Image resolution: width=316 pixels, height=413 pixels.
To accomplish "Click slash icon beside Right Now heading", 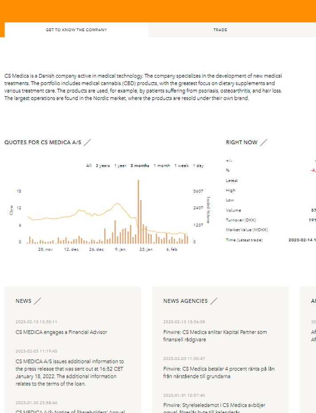I will 264,142.
